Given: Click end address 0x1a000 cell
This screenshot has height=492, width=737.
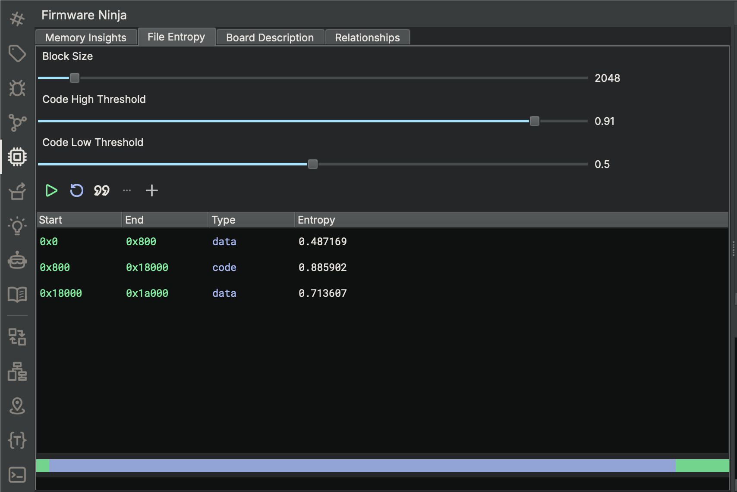Looking at the screenshot, I should 147,293.
